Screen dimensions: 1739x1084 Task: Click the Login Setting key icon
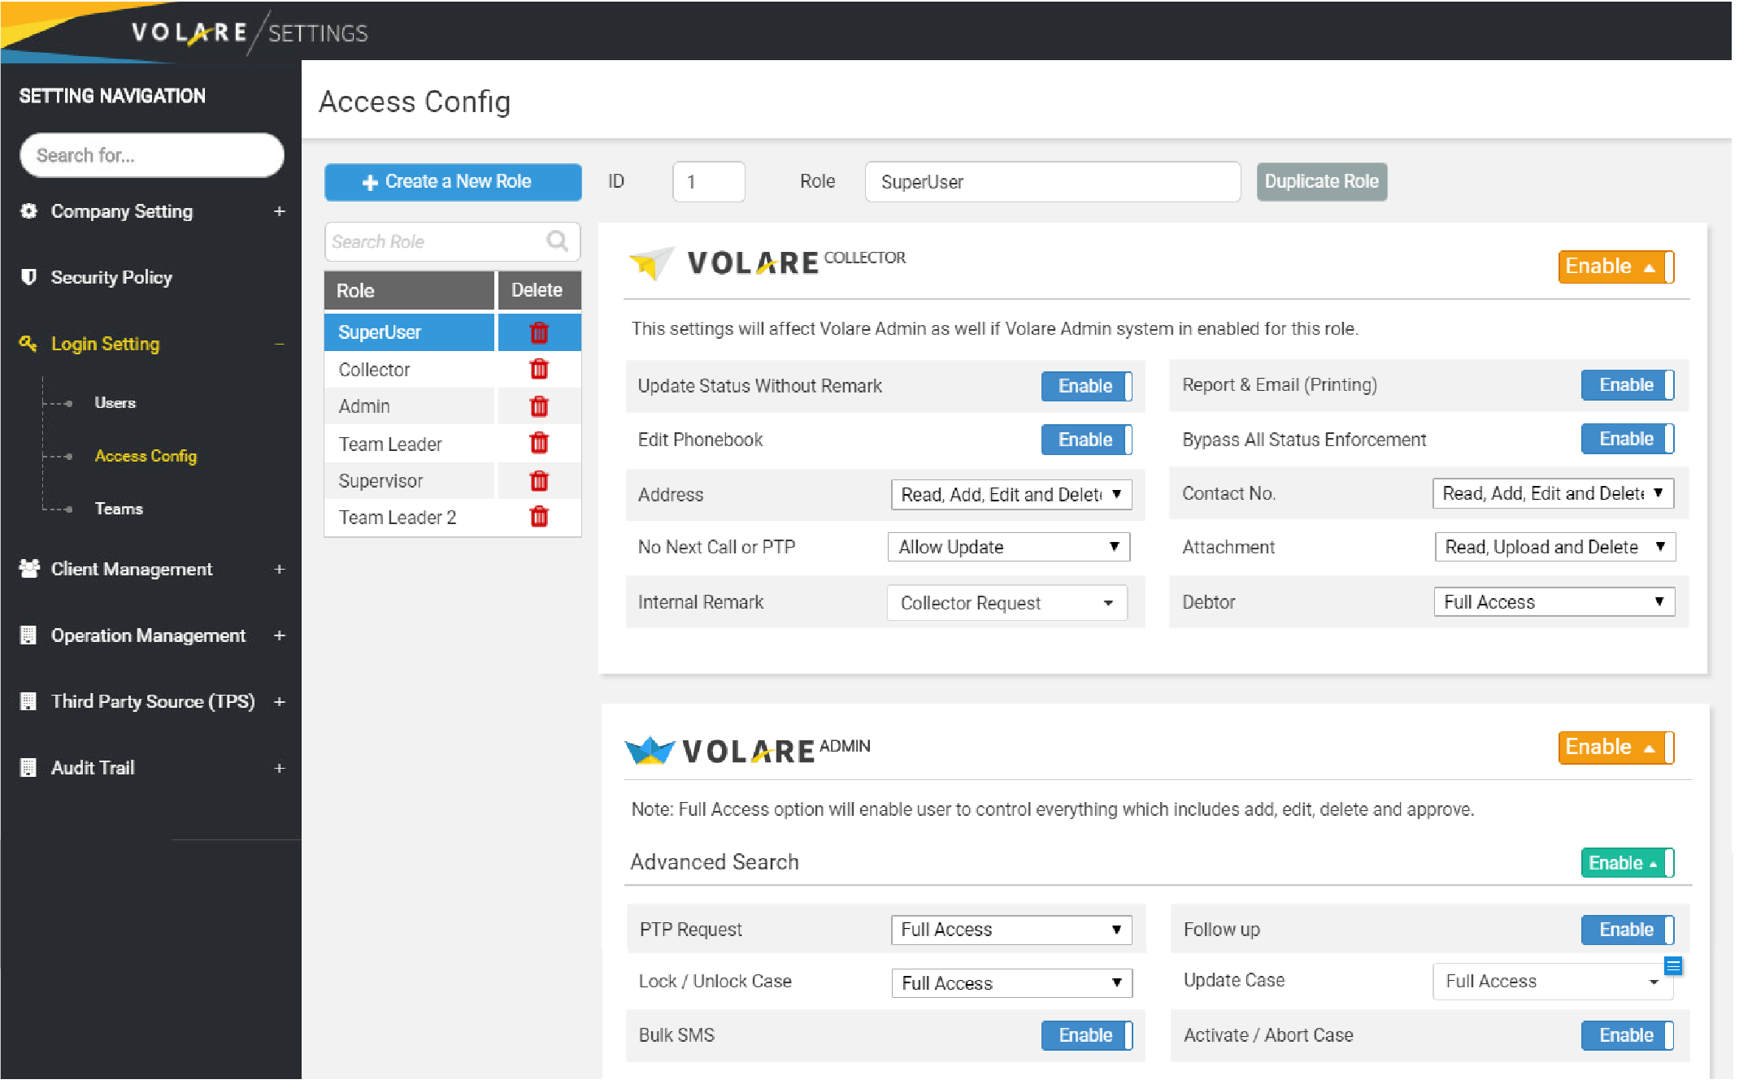coord(28,344)
